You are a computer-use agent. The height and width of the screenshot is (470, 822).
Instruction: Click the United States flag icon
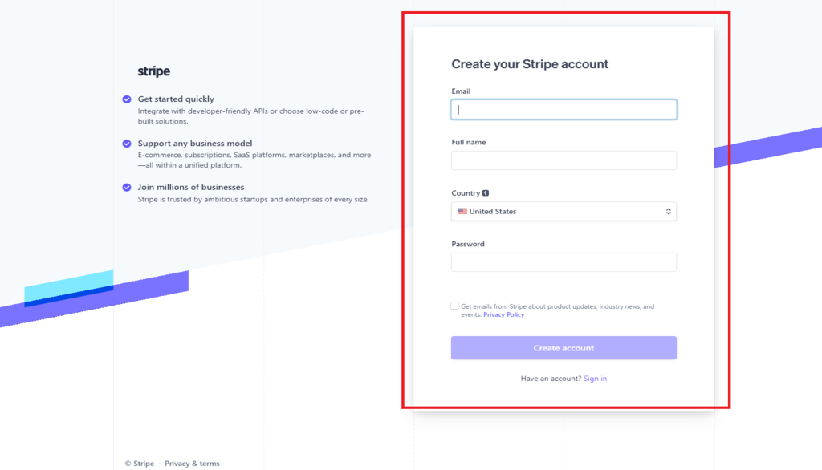pyautogui.click(x=462, y=211)
